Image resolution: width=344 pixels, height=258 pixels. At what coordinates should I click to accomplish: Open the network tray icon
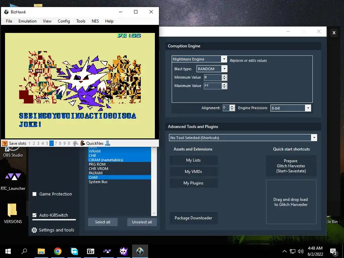click(x=293, y=251)
